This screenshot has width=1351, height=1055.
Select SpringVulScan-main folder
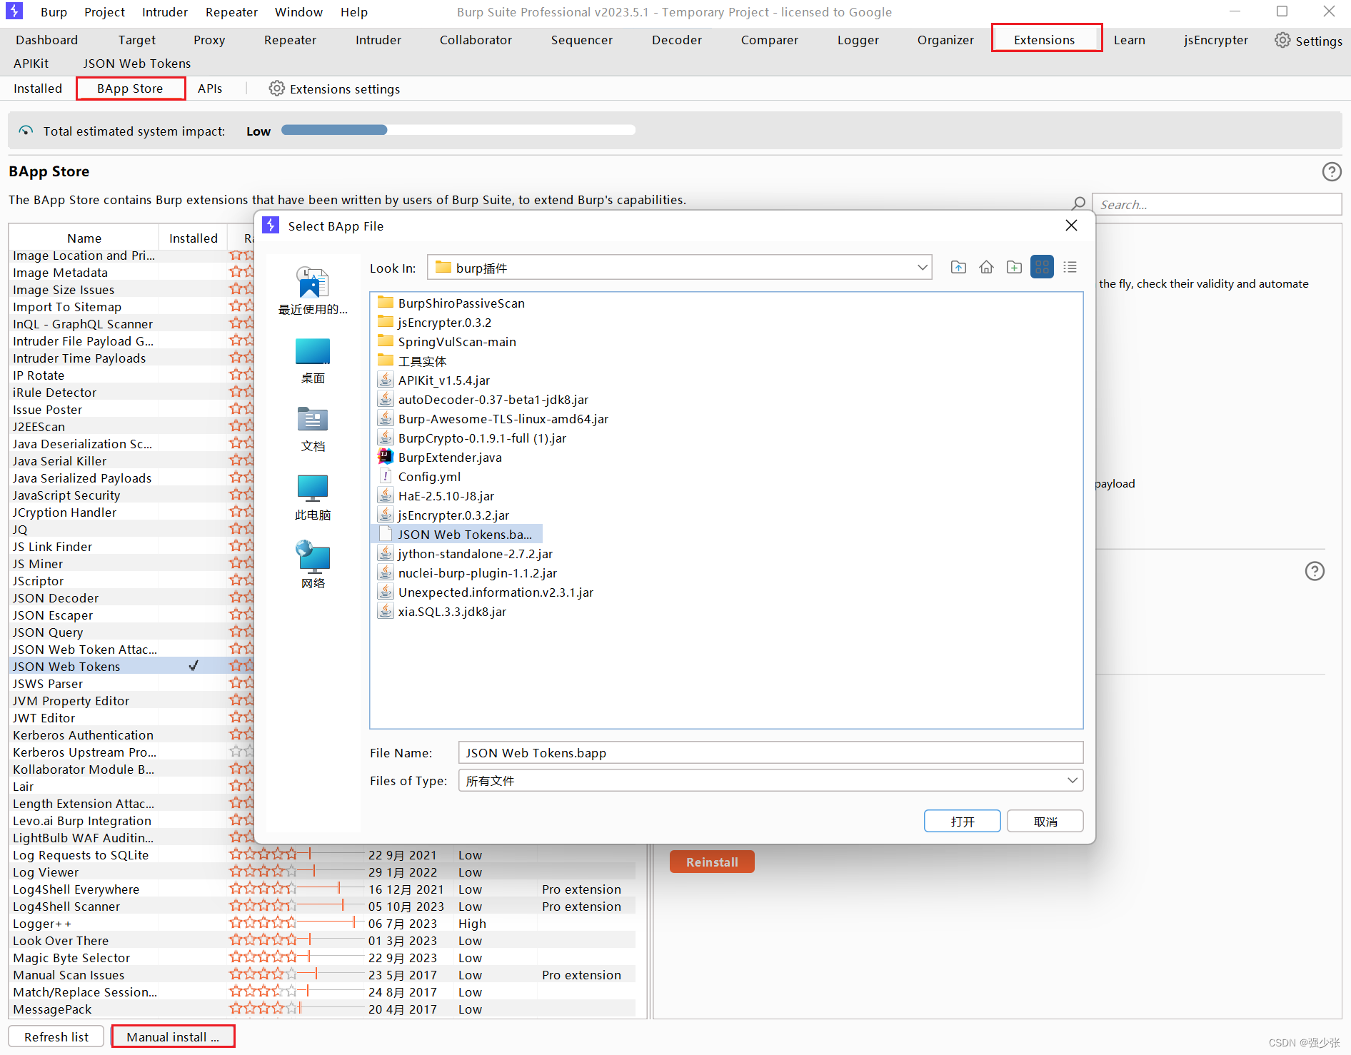point(447,341)
